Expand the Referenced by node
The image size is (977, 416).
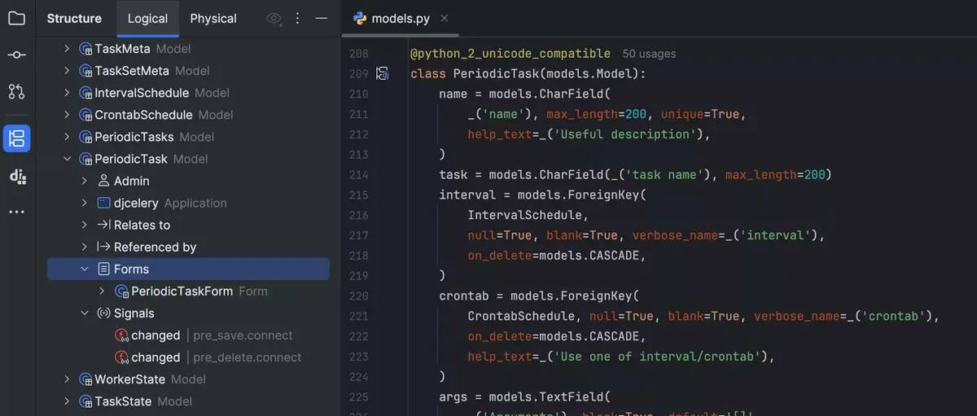[85, 247]
